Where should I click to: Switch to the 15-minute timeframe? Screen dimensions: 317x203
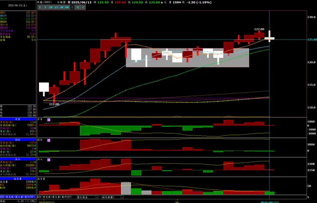pyautogui.click(x=56, y=7)
